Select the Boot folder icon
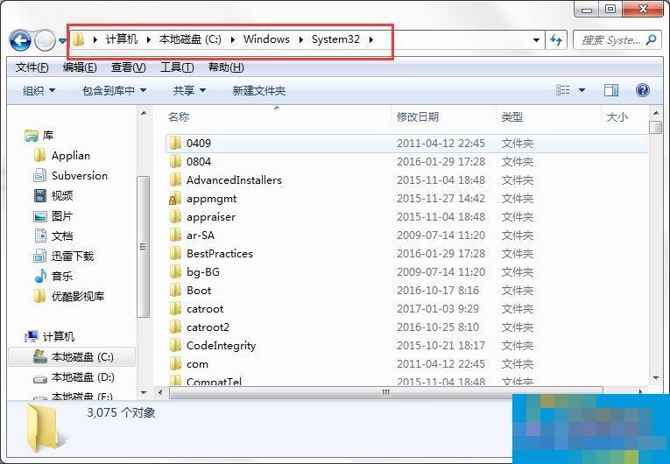The height and width of the screenshot is (464, 670). (x=175, y=290)
